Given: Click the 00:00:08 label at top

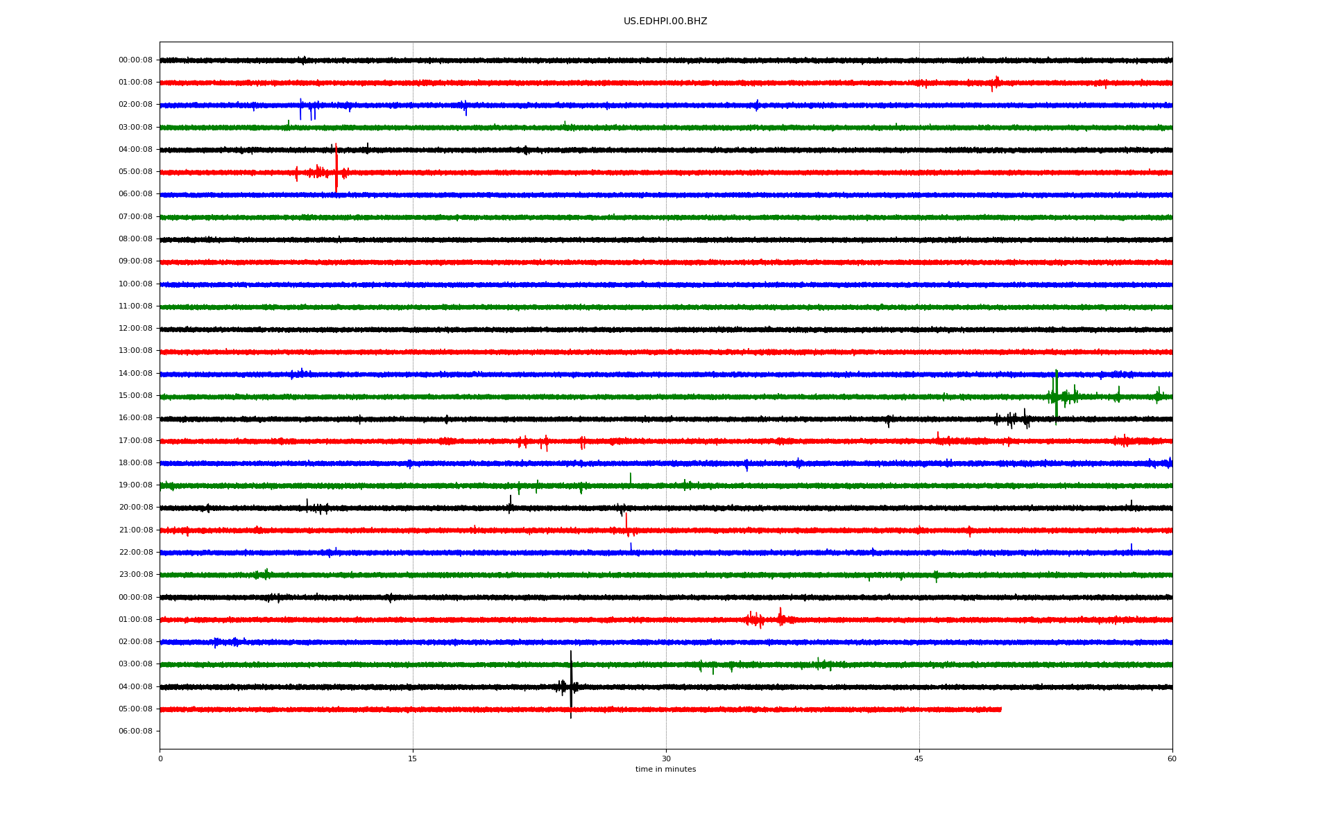Looking at the screenshot, I should pyautogui.click(x=135, y=60).
